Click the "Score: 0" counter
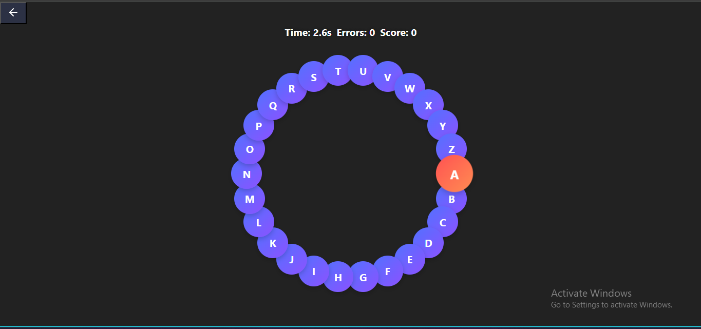Viewport: 701px width, 329px height. click(x=399, y=33)
